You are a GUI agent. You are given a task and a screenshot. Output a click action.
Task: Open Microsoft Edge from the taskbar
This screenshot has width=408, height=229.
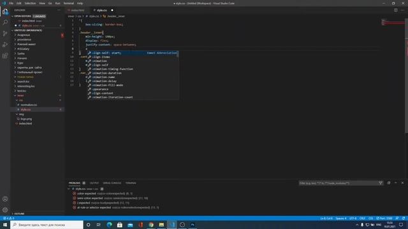point(109,225)
